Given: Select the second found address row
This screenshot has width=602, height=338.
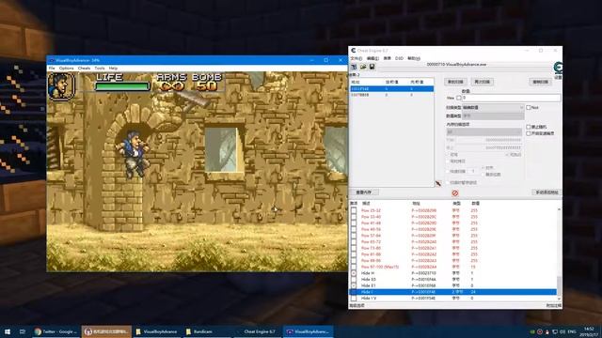Looking at the screenshot, I should pos(391,95).
